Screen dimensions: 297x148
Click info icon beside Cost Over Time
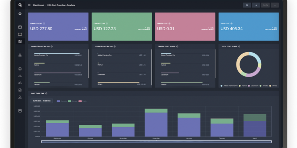[46, 94]
